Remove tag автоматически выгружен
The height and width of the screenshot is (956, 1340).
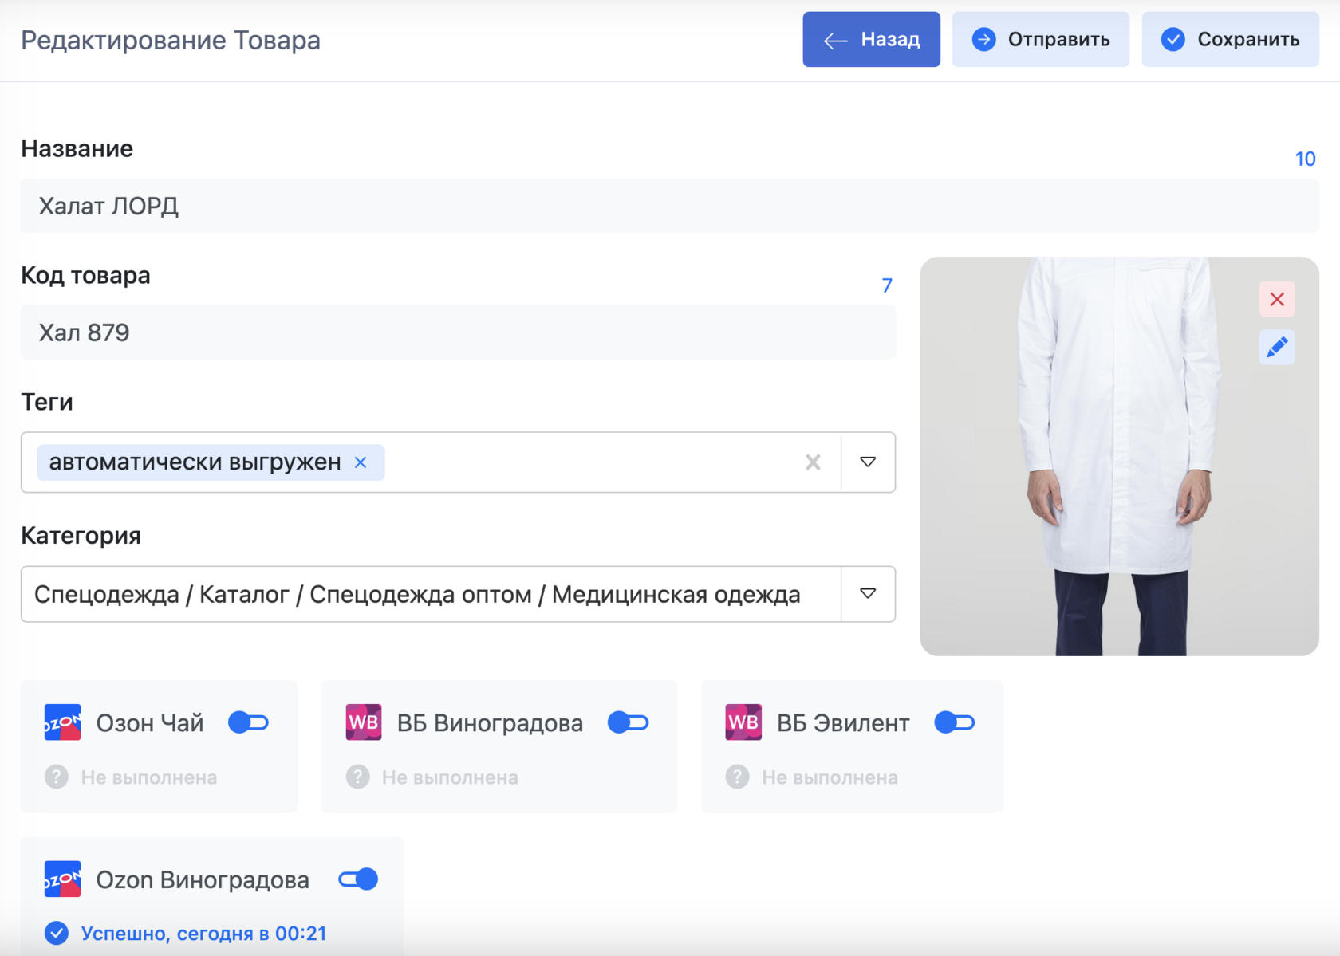click(x=361, y=462)
